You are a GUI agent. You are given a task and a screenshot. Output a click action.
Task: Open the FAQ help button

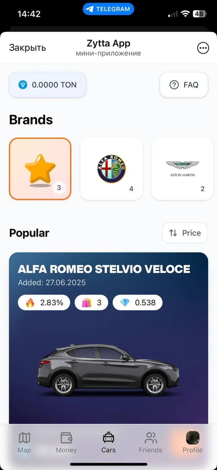coord(184,85)
